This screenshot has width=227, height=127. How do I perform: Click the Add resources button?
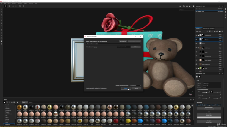coord(123,41)
